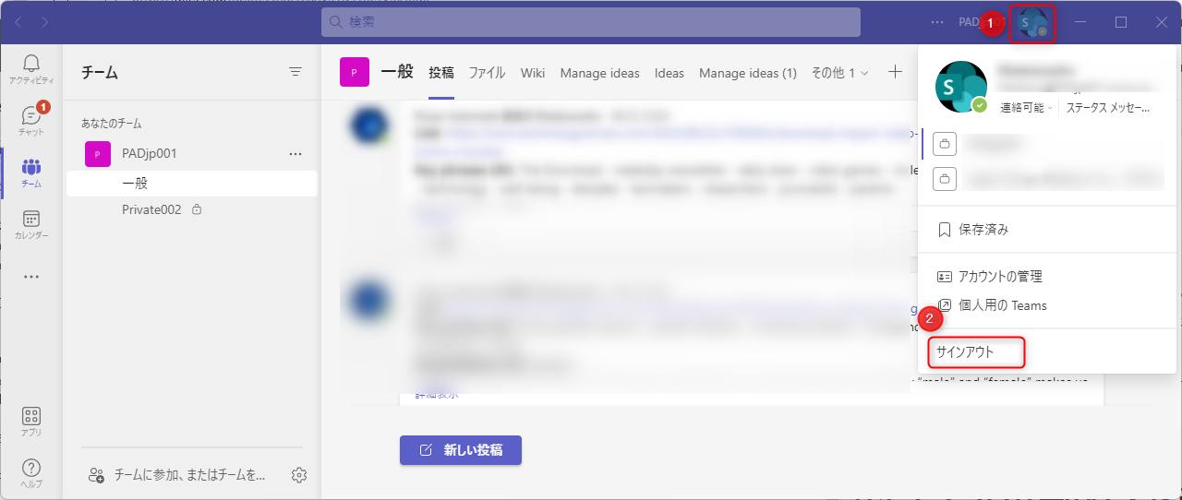This screenshot has height=500, width=1182.
Task: Start a new post with 新しい投稿
Action: click(461, 450)
